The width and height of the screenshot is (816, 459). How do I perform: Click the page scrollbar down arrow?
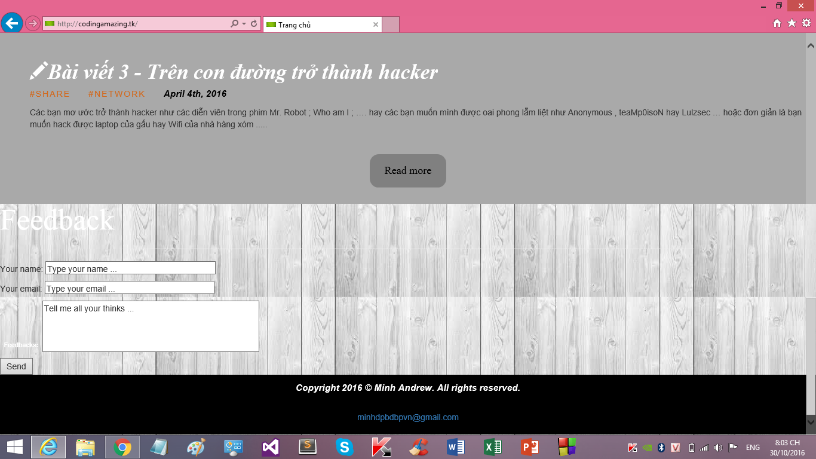point(811,421)
